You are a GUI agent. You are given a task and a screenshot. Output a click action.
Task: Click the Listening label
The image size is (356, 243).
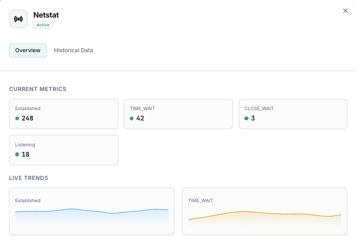coord(25,145)
